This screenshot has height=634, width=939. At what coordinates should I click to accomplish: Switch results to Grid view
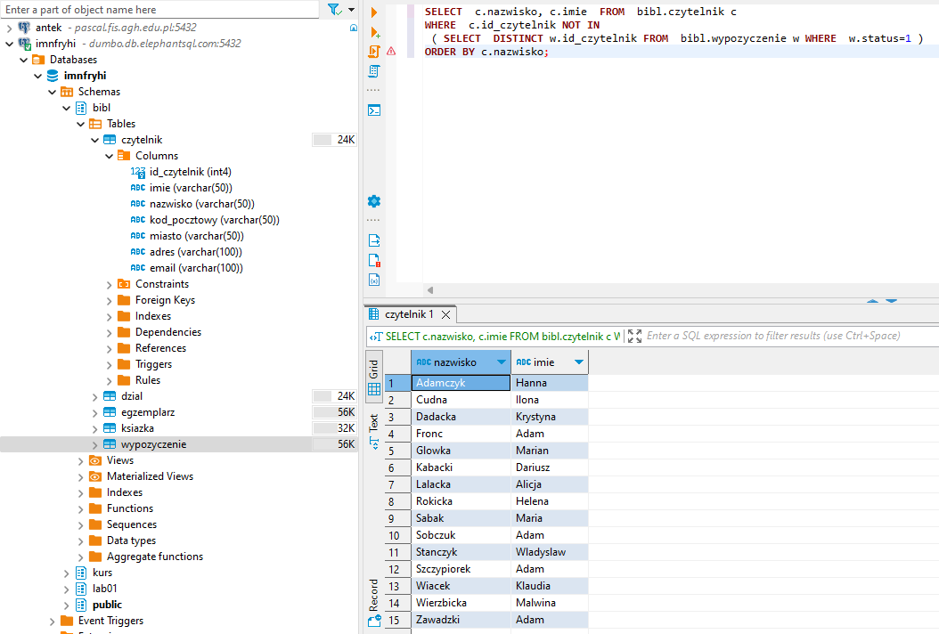(x=373, y=378)
